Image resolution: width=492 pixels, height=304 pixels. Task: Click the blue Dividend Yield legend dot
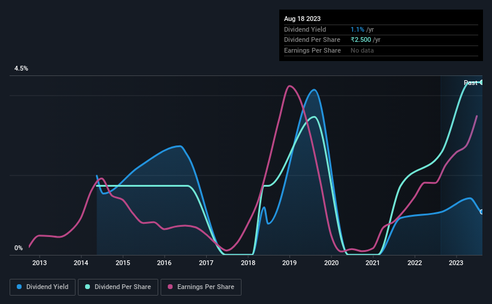pyautogui.click(x=19, y=287)
